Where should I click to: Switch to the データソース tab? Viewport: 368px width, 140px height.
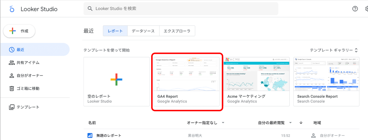point(143,31)
